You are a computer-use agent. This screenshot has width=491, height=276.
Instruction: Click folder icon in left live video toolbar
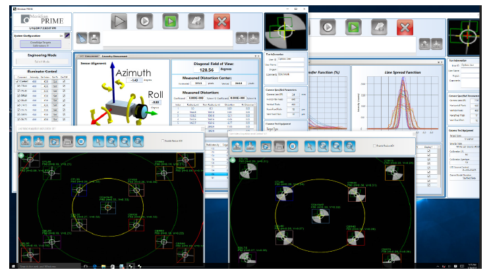pyautogui.click(x=68, y=141)
